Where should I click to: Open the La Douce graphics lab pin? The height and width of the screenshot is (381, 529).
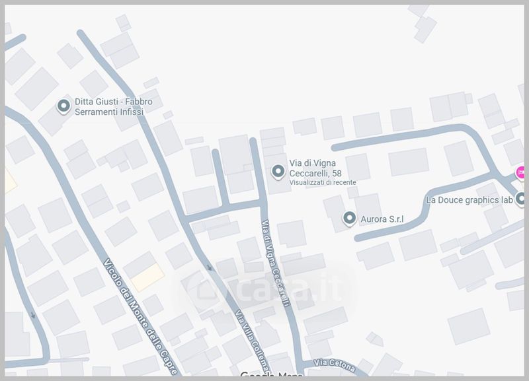point(521,199)
